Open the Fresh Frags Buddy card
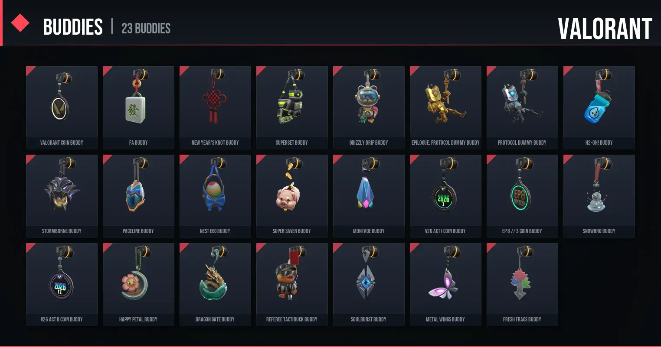 coord(522,284)
